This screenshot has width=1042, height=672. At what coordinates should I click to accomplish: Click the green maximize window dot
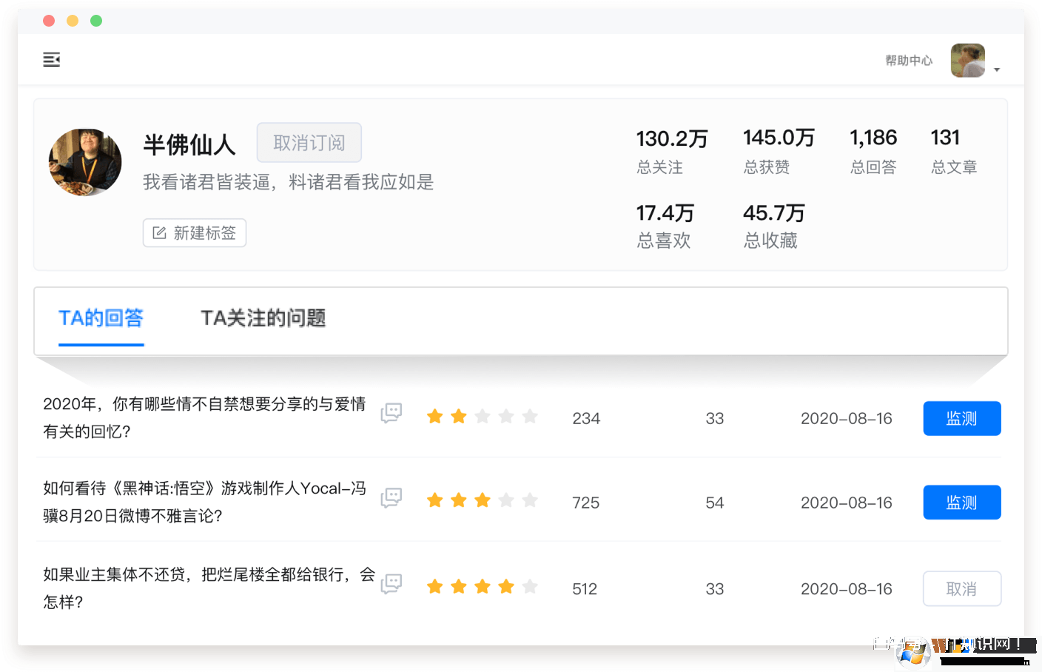[96, 21]
